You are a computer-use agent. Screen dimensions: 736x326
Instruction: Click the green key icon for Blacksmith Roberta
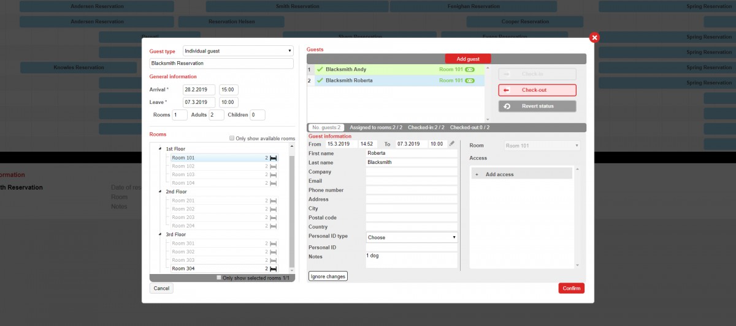[470, 81]
